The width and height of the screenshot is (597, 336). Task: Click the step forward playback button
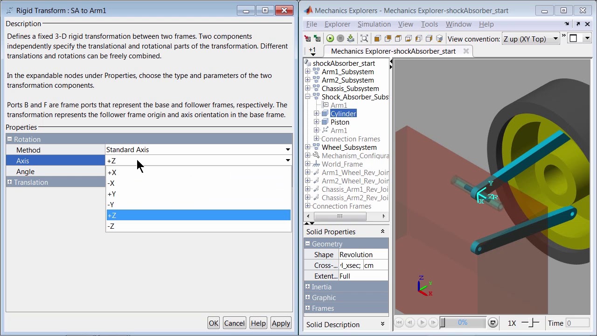coord(433,322)
